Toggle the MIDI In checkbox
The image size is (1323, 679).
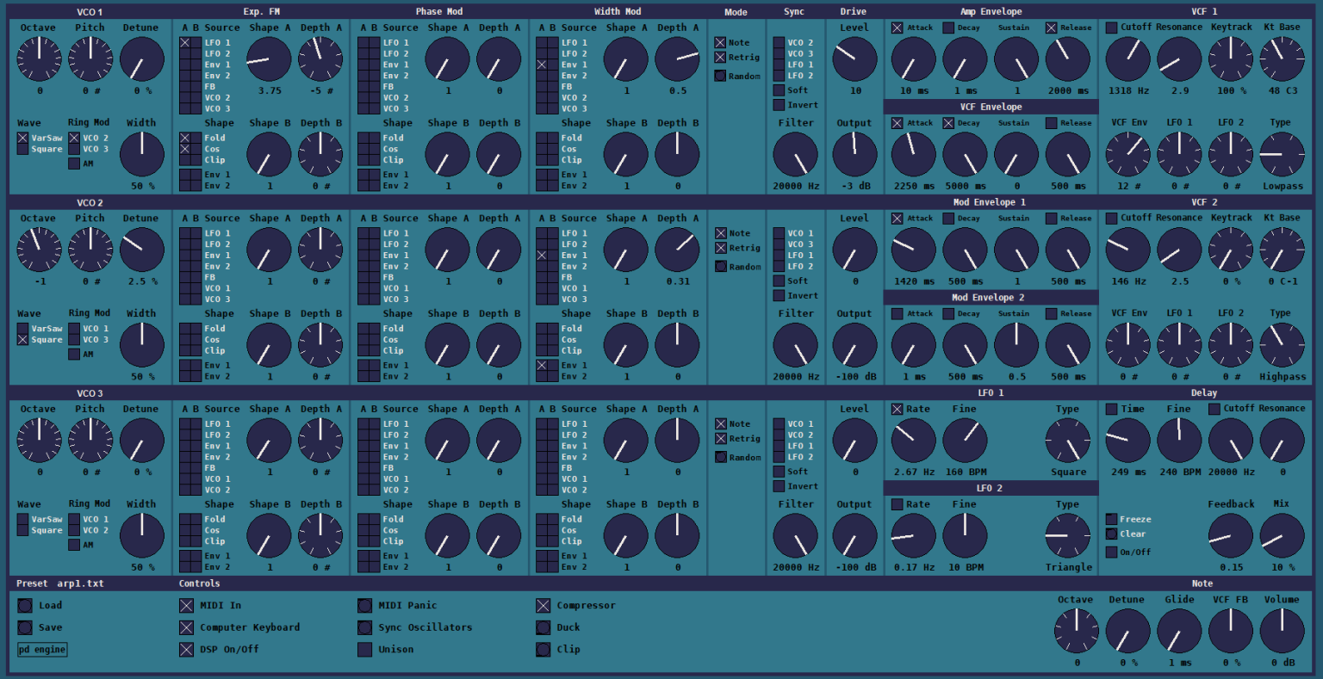186,605
